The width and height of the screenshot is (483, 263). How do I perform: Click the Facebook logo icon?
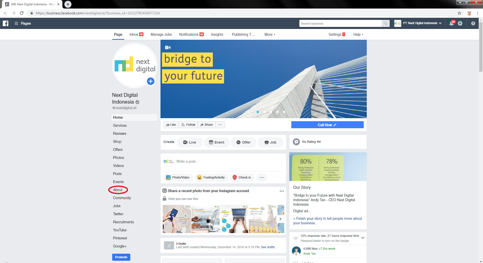pyautogui.click(x=6, y=23)
